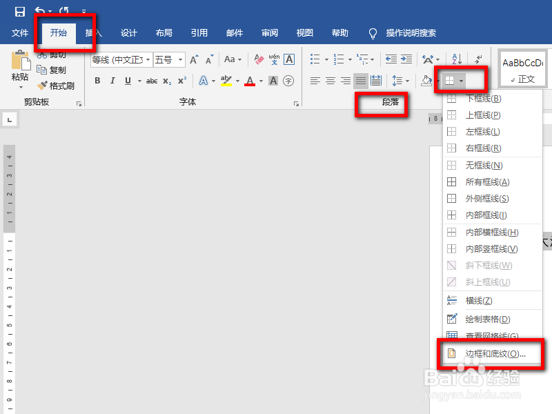The height and width of the screenshot is (414, 552).
Task: Increase font size with the grow font icon
Action: point(194,59)
